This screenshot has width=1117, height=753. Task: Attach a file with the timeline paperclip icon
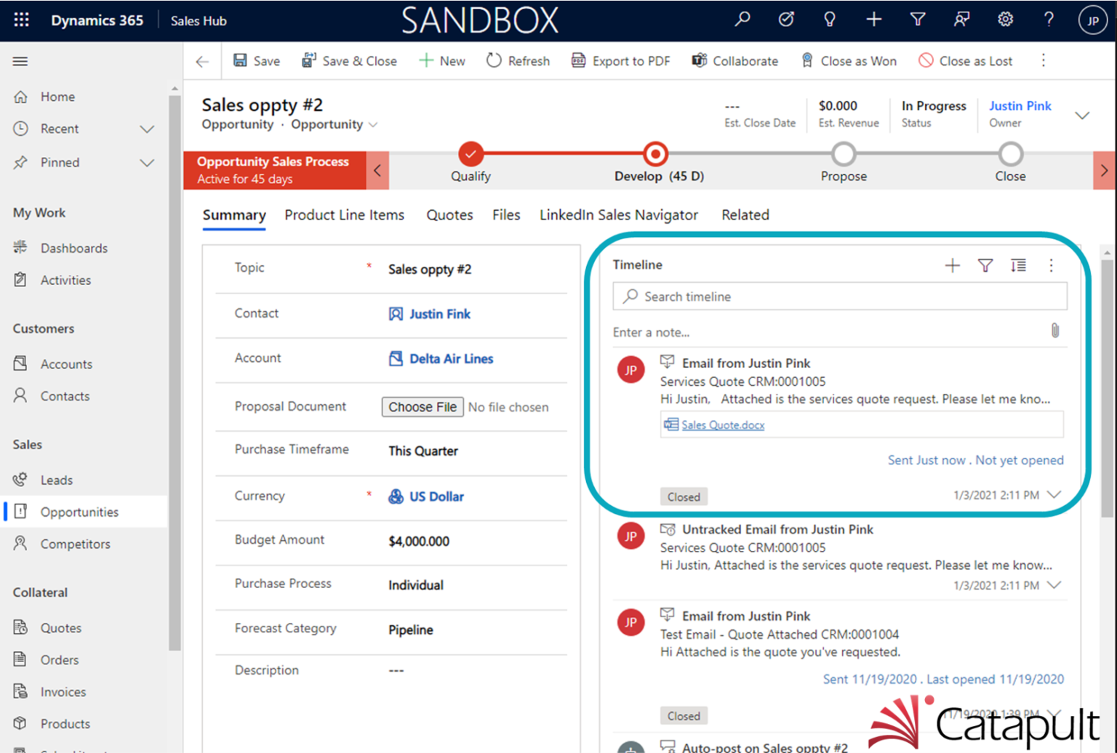1056,331
